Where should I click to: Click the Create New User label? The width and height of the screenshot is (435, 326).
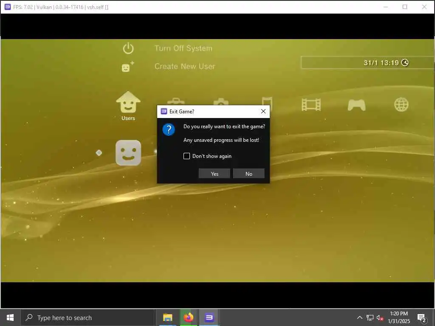185,66
